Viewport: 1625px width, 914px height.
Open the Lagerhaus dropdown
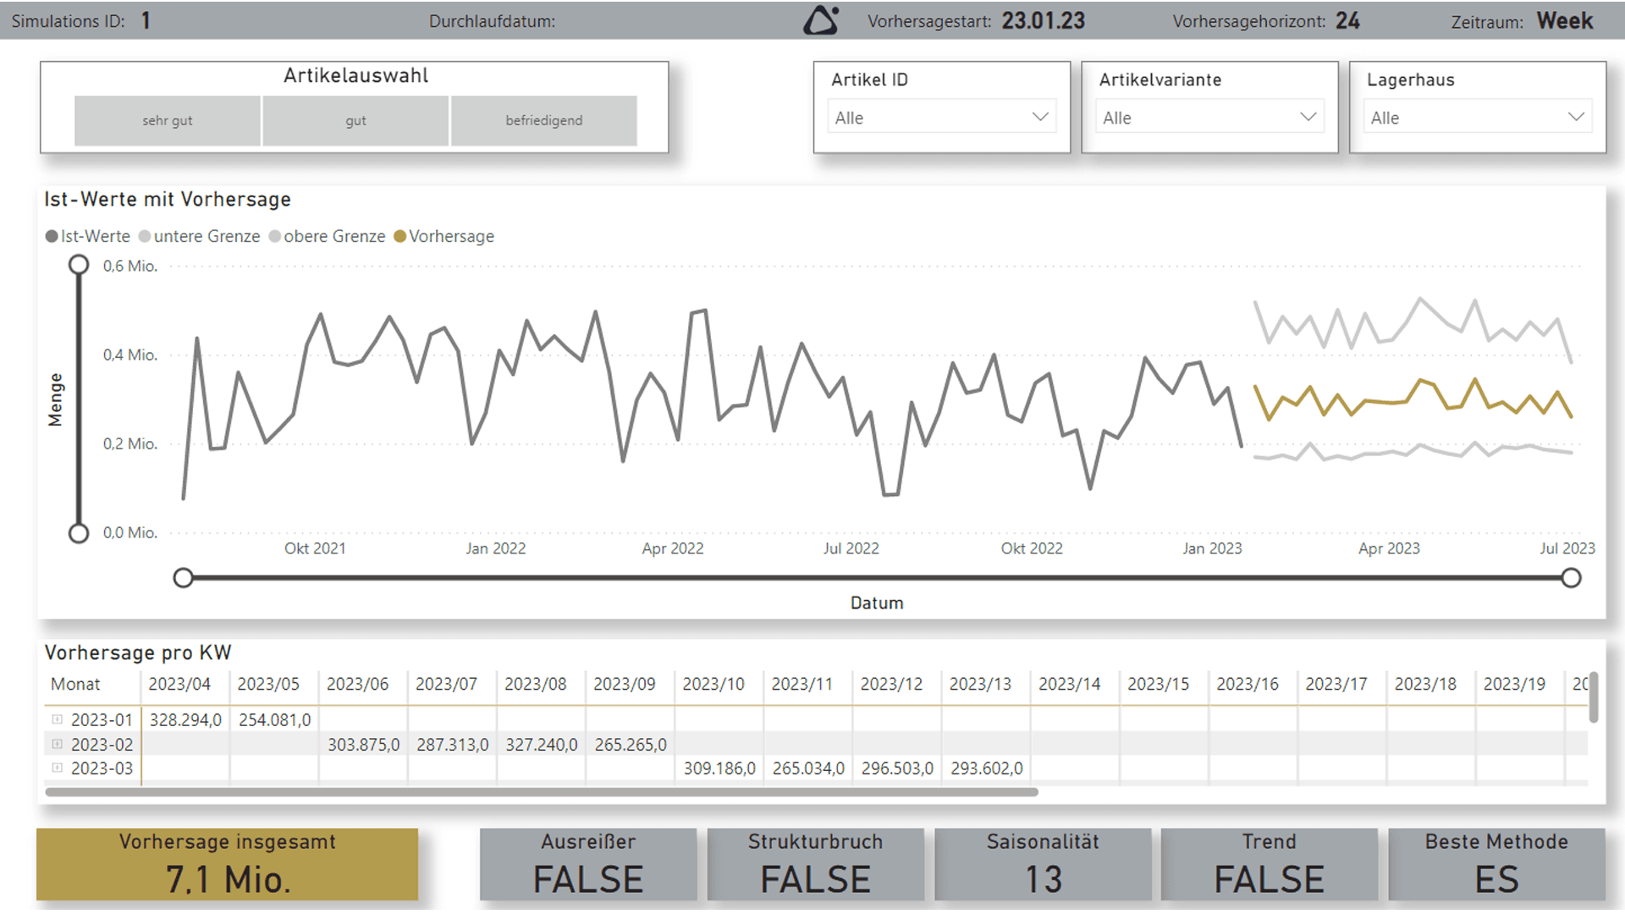[x=1478, y=117]
